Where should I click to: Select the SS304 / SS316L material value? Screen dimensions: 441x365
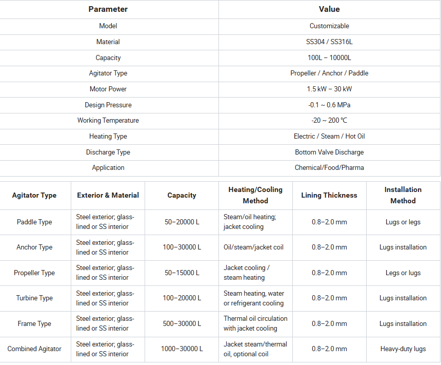(329, 42)
